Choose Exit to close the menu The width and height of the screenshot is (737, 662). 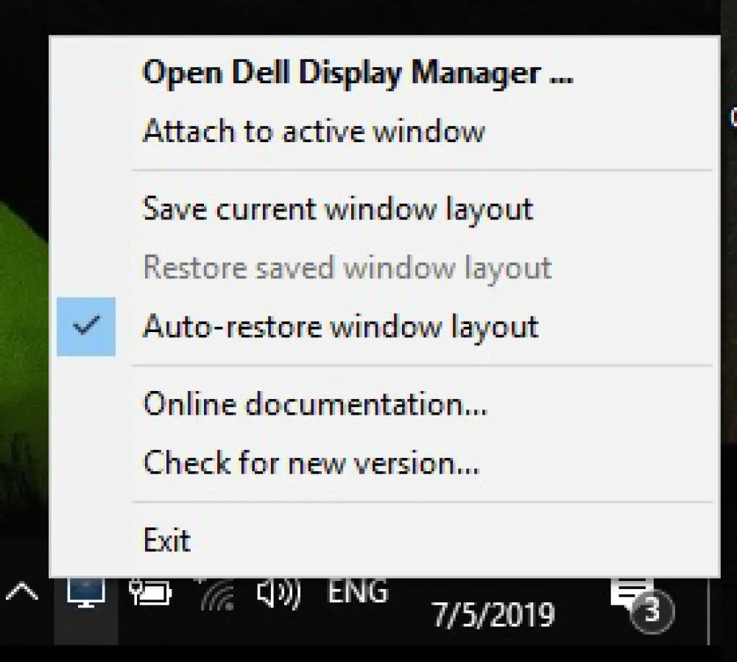[166, 540]
